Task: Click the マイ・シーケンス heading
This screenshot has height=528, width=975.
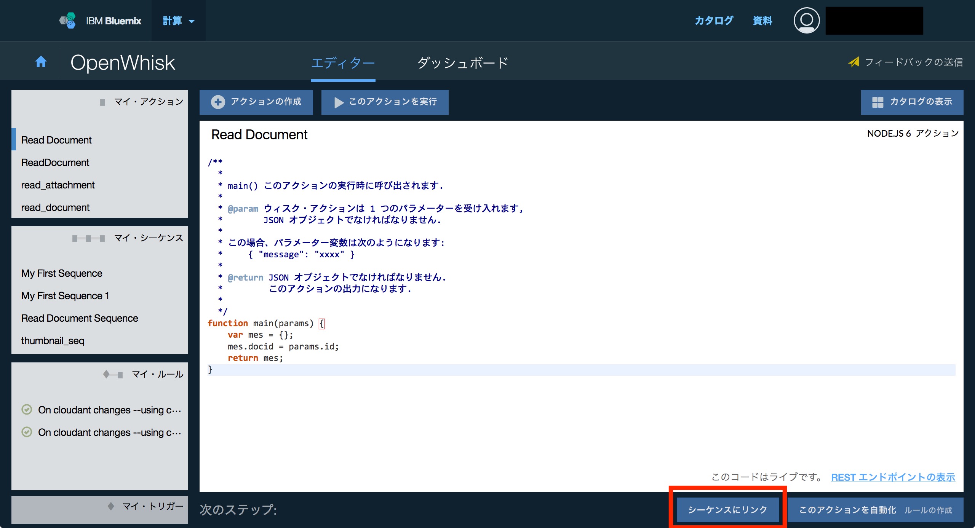Action: (149, 238)
